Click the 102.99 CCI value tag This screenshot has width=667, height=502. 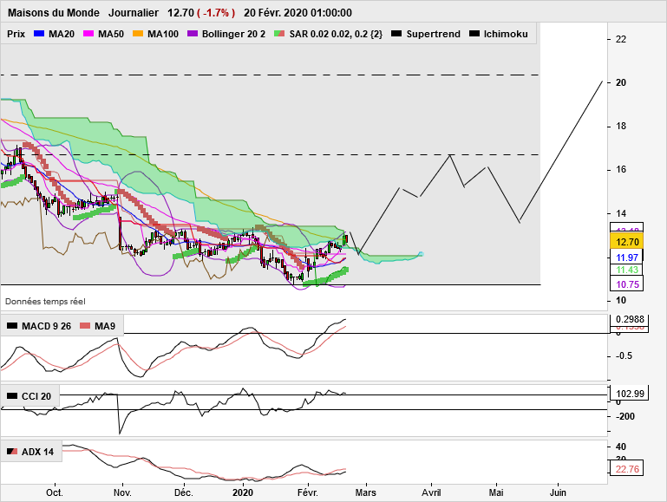(x=630, y=393)
